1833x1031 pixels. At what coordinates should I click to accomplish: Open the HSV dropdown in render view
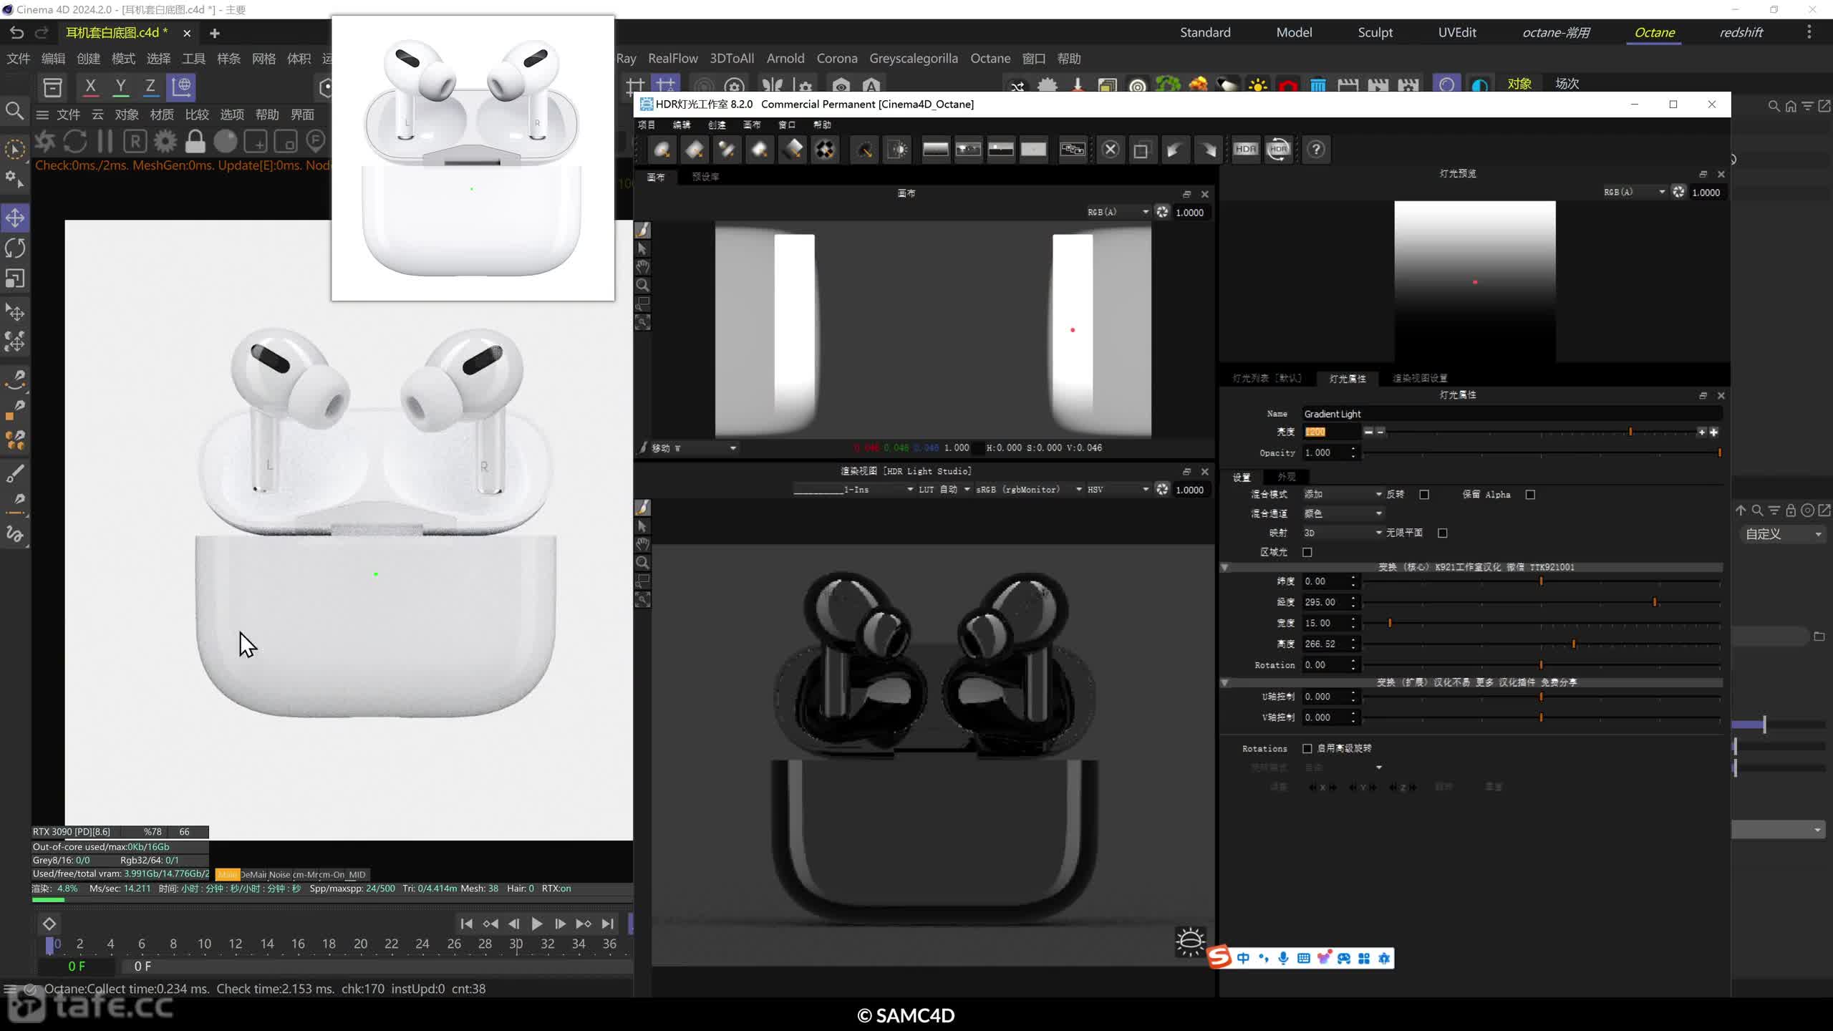pos(1118,490)
